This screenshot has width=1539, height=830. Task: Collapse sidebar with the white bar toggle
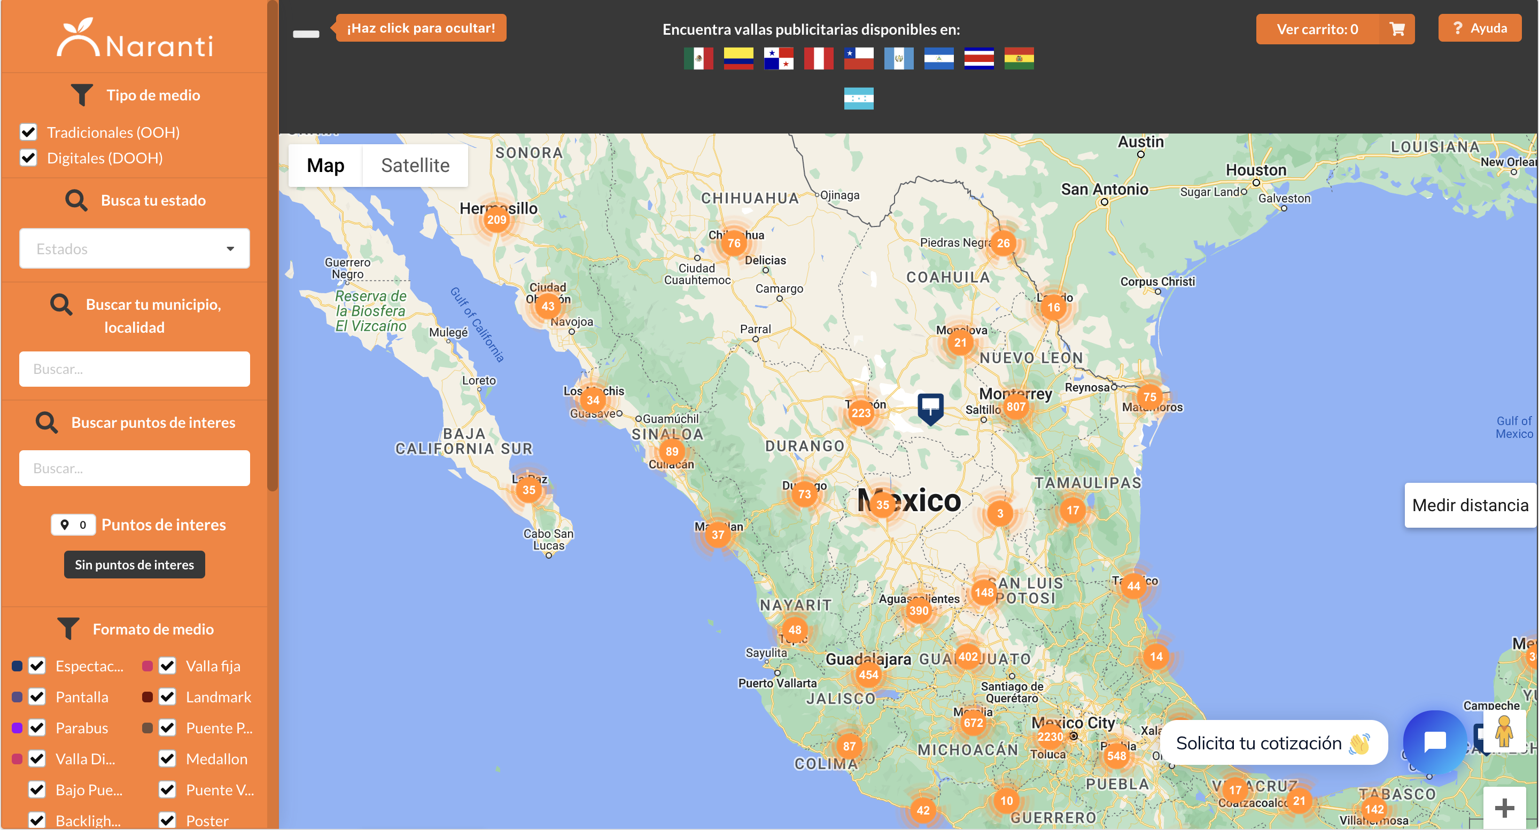tap(306, 34)
